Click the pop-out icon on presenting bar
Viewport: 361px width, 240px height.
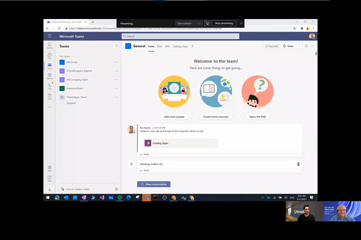pyautogui.click(x=207, y=23)
